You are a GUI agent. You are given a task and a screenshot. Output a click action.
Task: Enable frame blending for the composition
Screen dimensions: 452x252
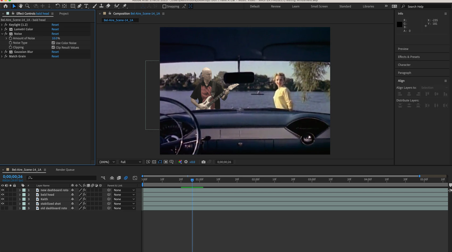click(119, 178)
